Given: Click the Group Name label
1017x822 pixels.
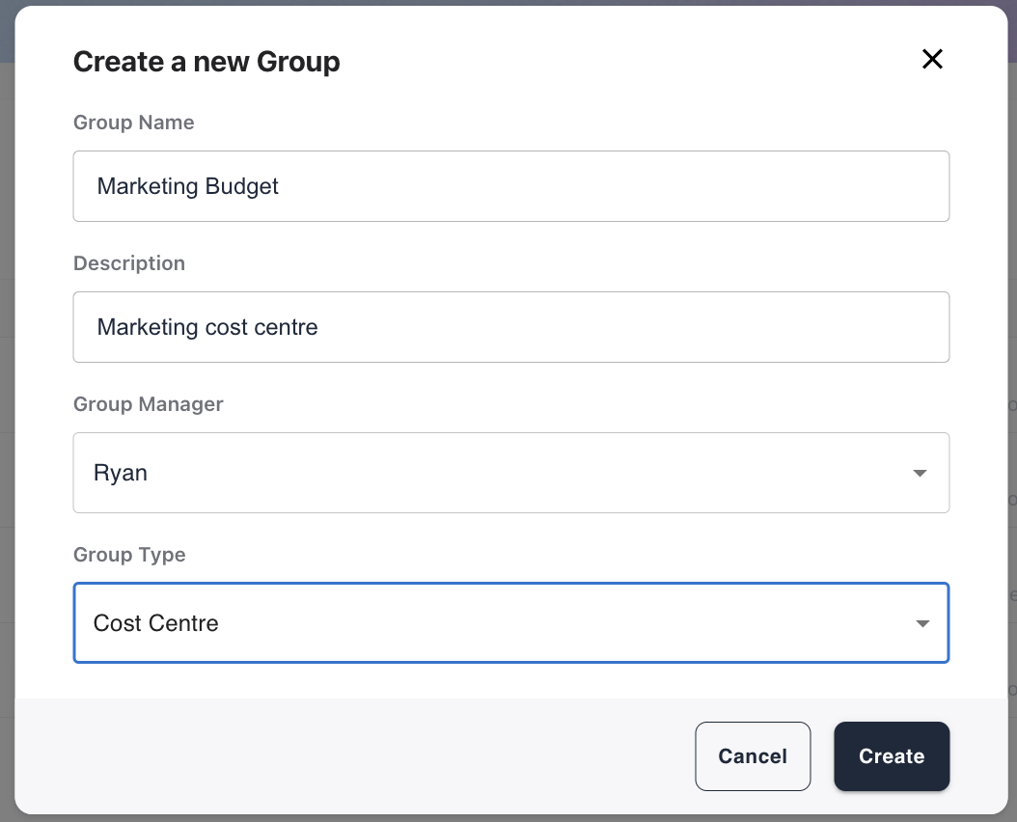Looking at the screenshot, I should tap(133, 123).
